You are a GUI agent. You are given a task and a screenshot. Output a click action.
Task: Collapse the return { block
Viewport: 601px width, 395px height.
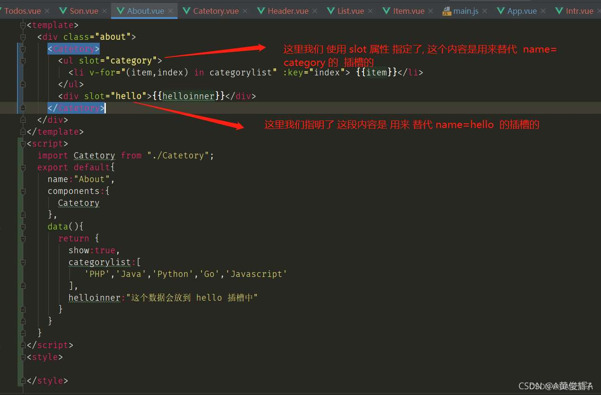click(x=23, y=239)
